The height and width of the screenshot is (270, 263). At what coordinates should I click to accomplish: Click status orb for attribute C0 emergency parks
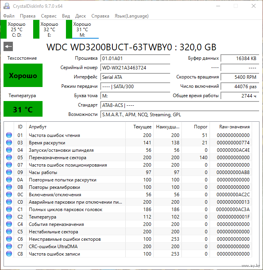tap(9, 202)
